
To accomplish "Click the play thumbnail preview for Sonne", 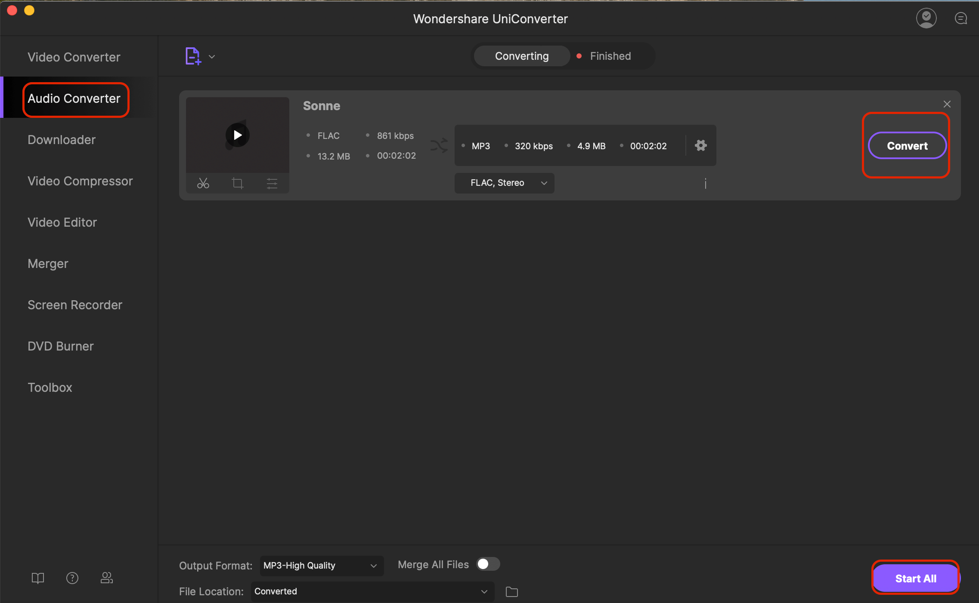I will (238, 135).
